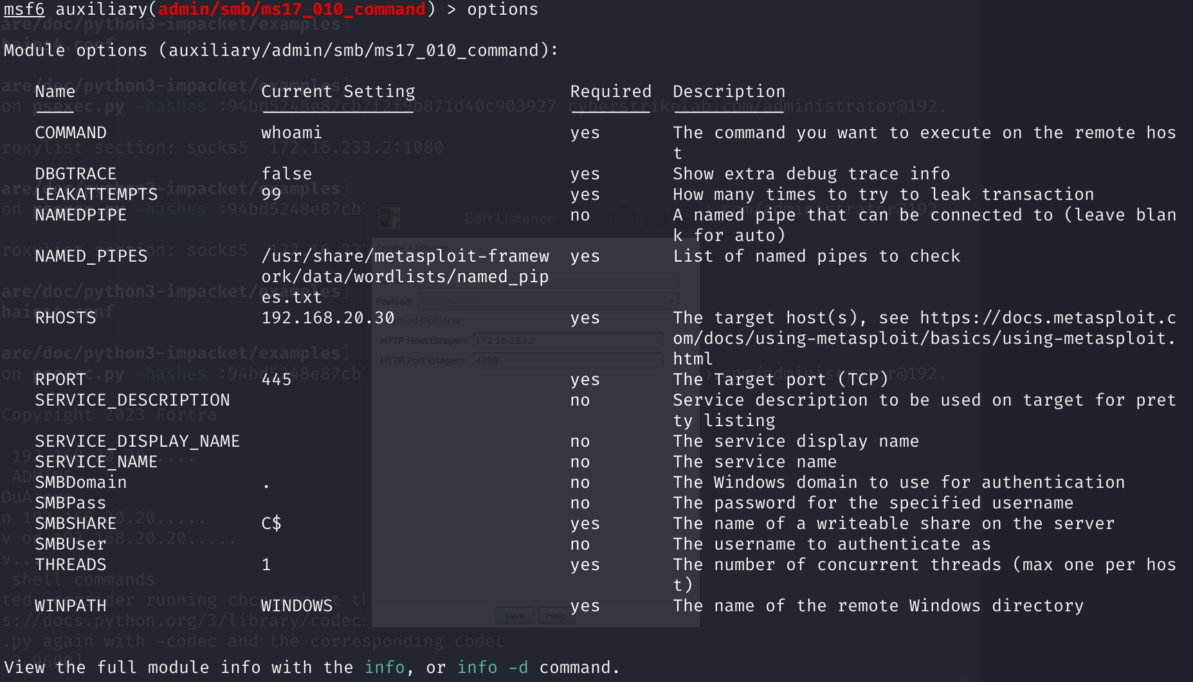
Task: Click the underlined msf6 prompt text
Action: (x=24, y=10)
